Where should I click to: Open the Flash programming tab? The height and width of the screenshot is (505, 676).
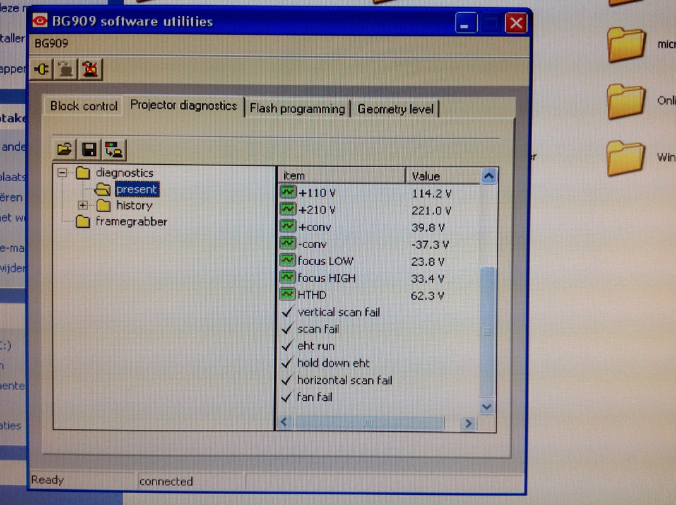click(x=297, y=109)
